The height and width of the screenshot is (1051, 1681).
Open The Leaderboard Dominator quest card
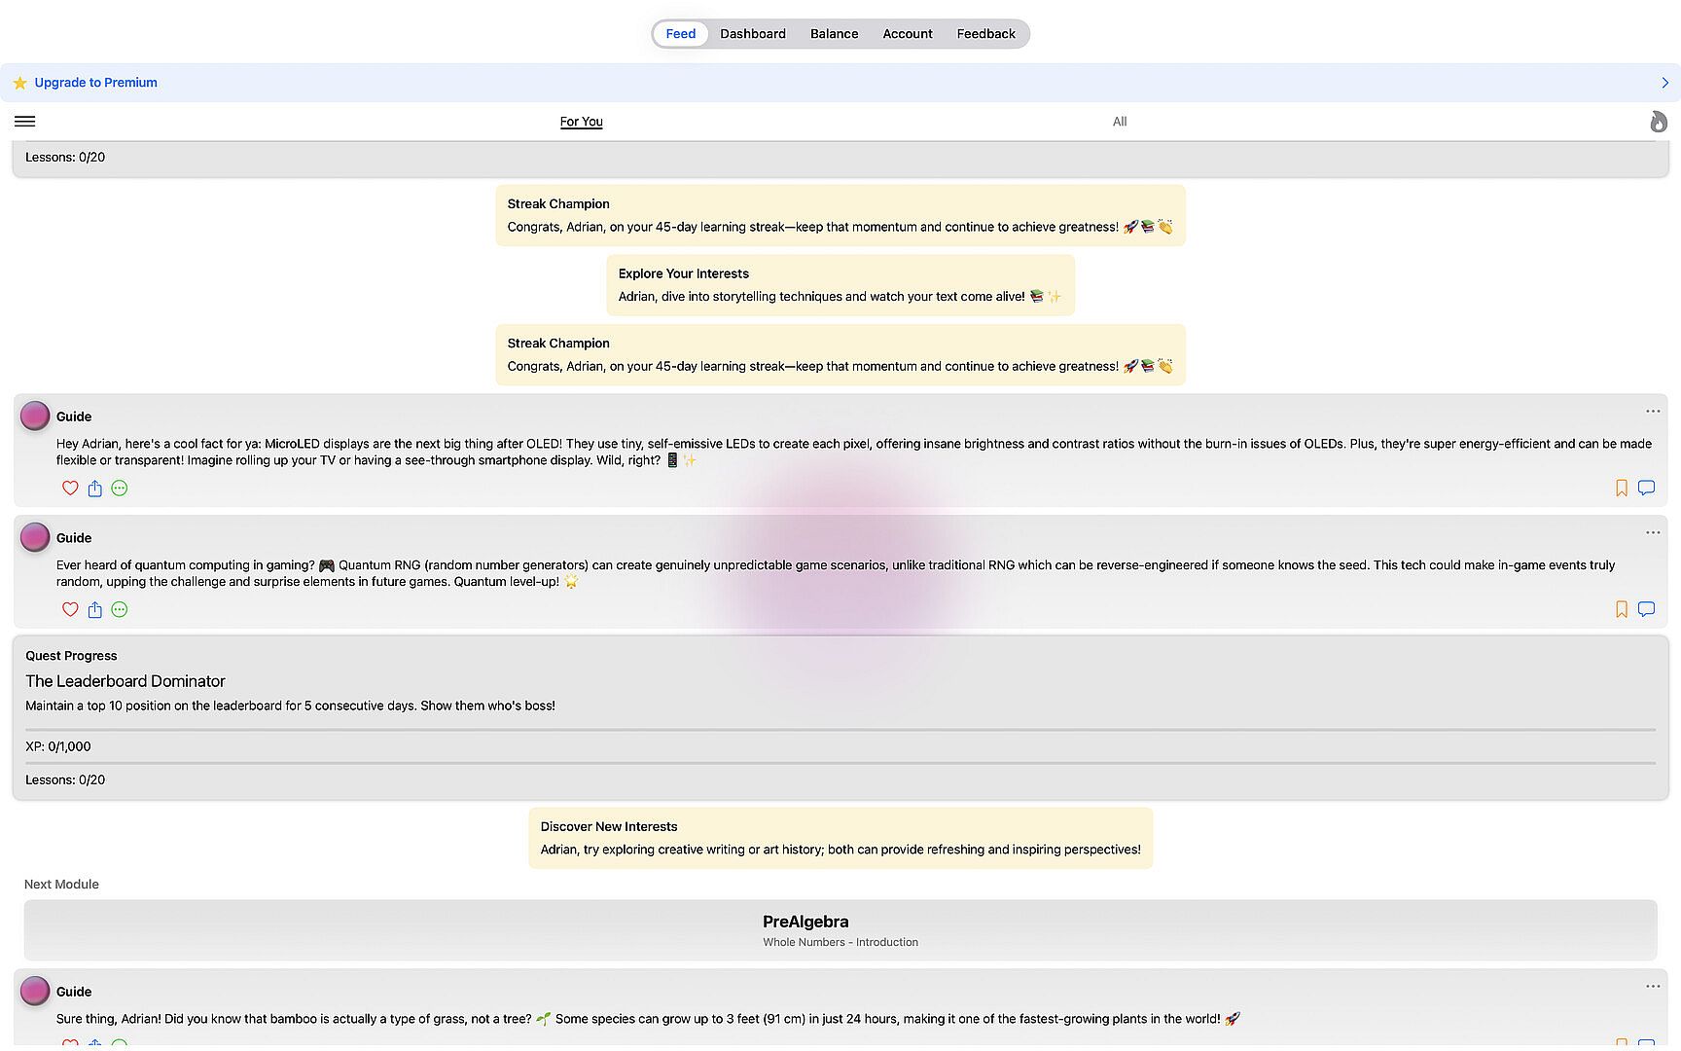tap(840, 718)
